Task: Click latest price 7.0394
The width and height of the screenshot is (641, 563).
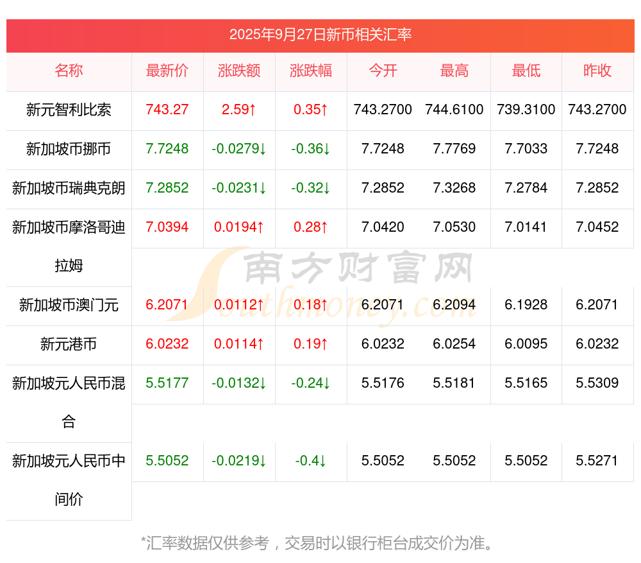Action: 167,227
